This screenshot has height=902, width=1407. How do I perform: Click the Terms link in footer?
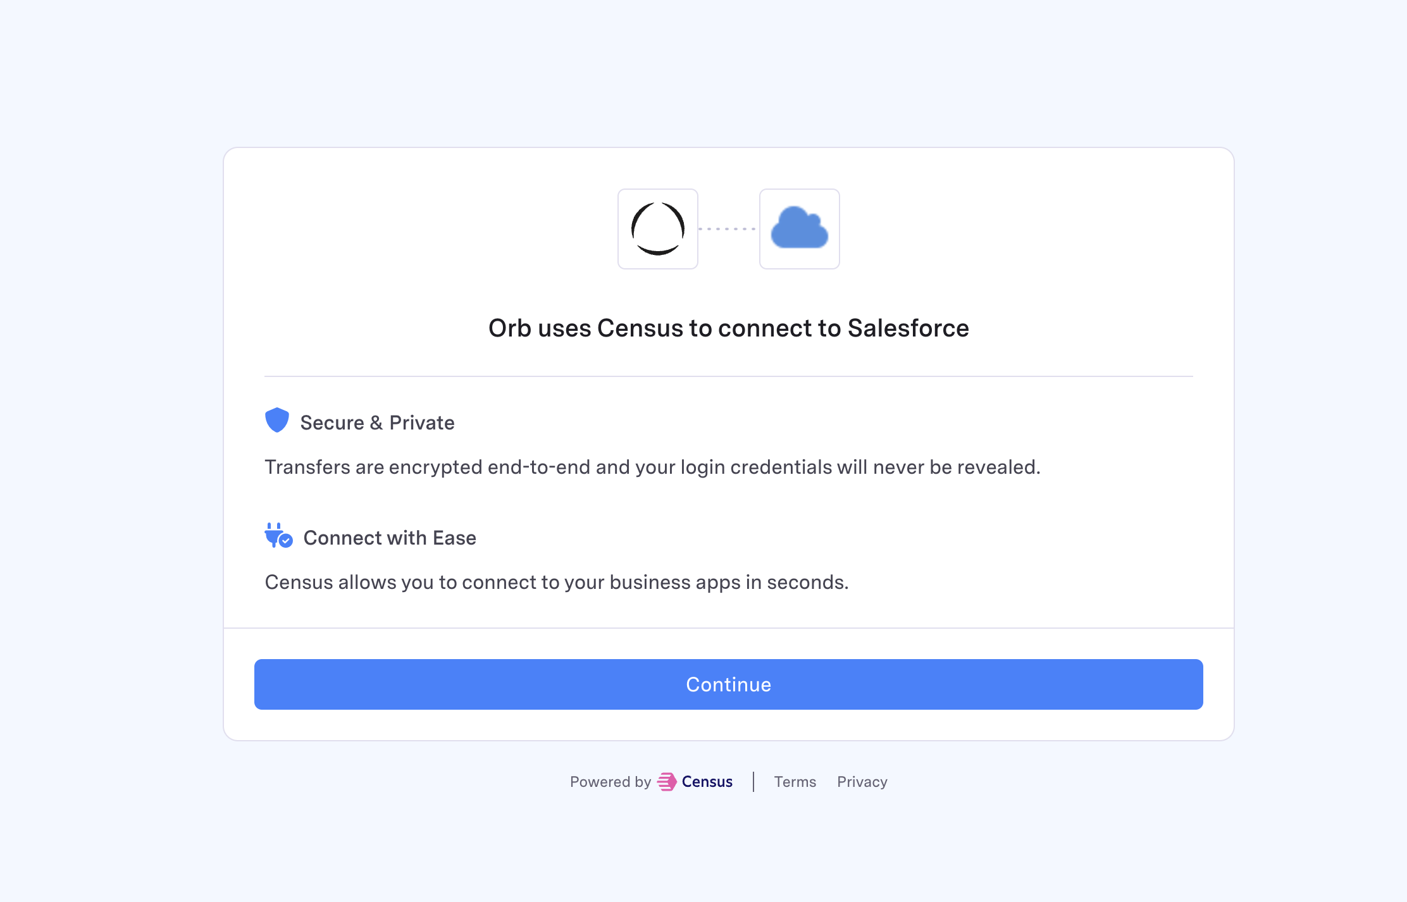coord(796,781)
